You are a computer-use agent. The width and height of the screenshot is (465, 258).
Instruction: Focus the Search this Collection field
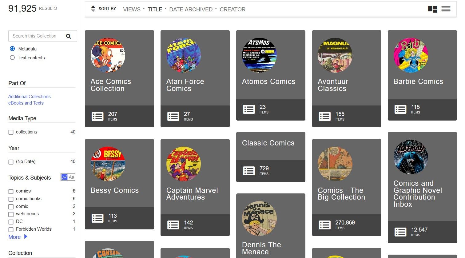[x=43, y=36]
